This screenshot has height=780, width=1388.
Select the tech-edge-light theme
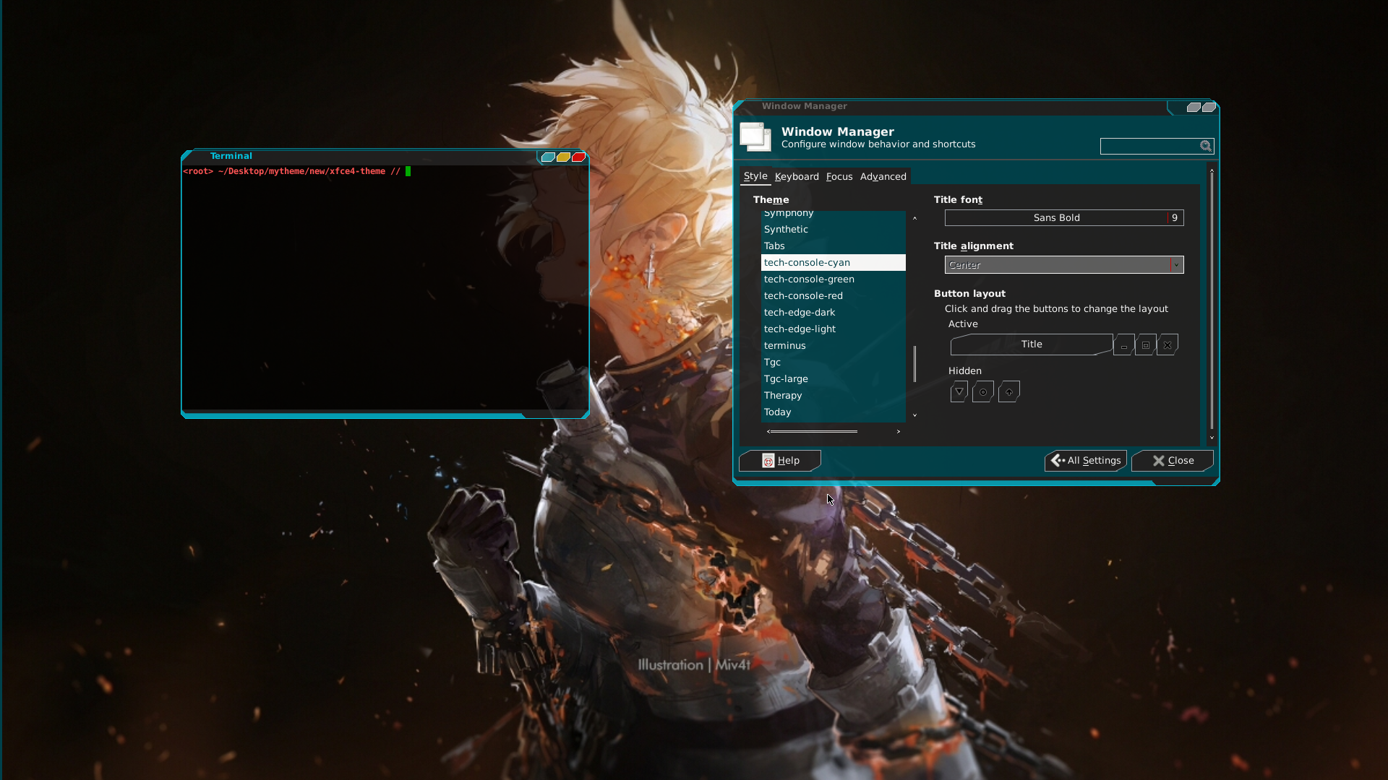(x=833, y=329)
